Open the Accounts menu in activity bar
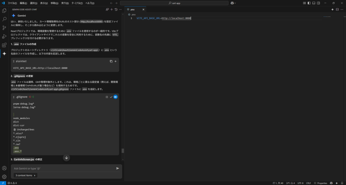Viewport: 346px width, 185px height. 4,168
